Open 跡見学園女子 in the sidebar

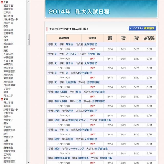coord(11,110)
